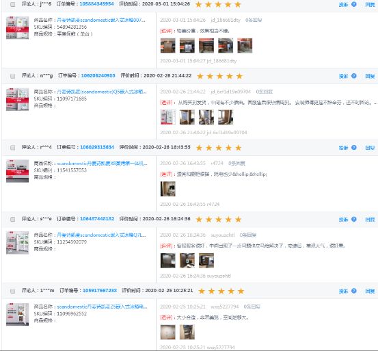Viewport: 378px width, 351px height.
Task: Open the Q5 embedded fridge product name link
Action: click(x=102, y=92)
